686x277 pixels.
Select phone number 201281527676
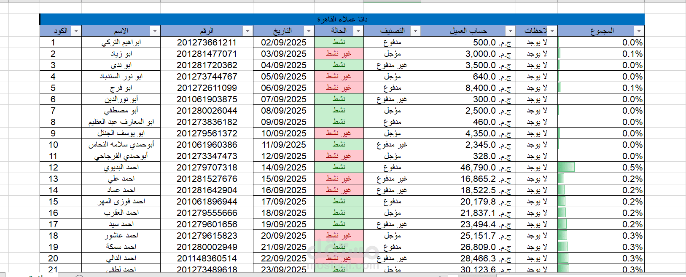point(207,179)
